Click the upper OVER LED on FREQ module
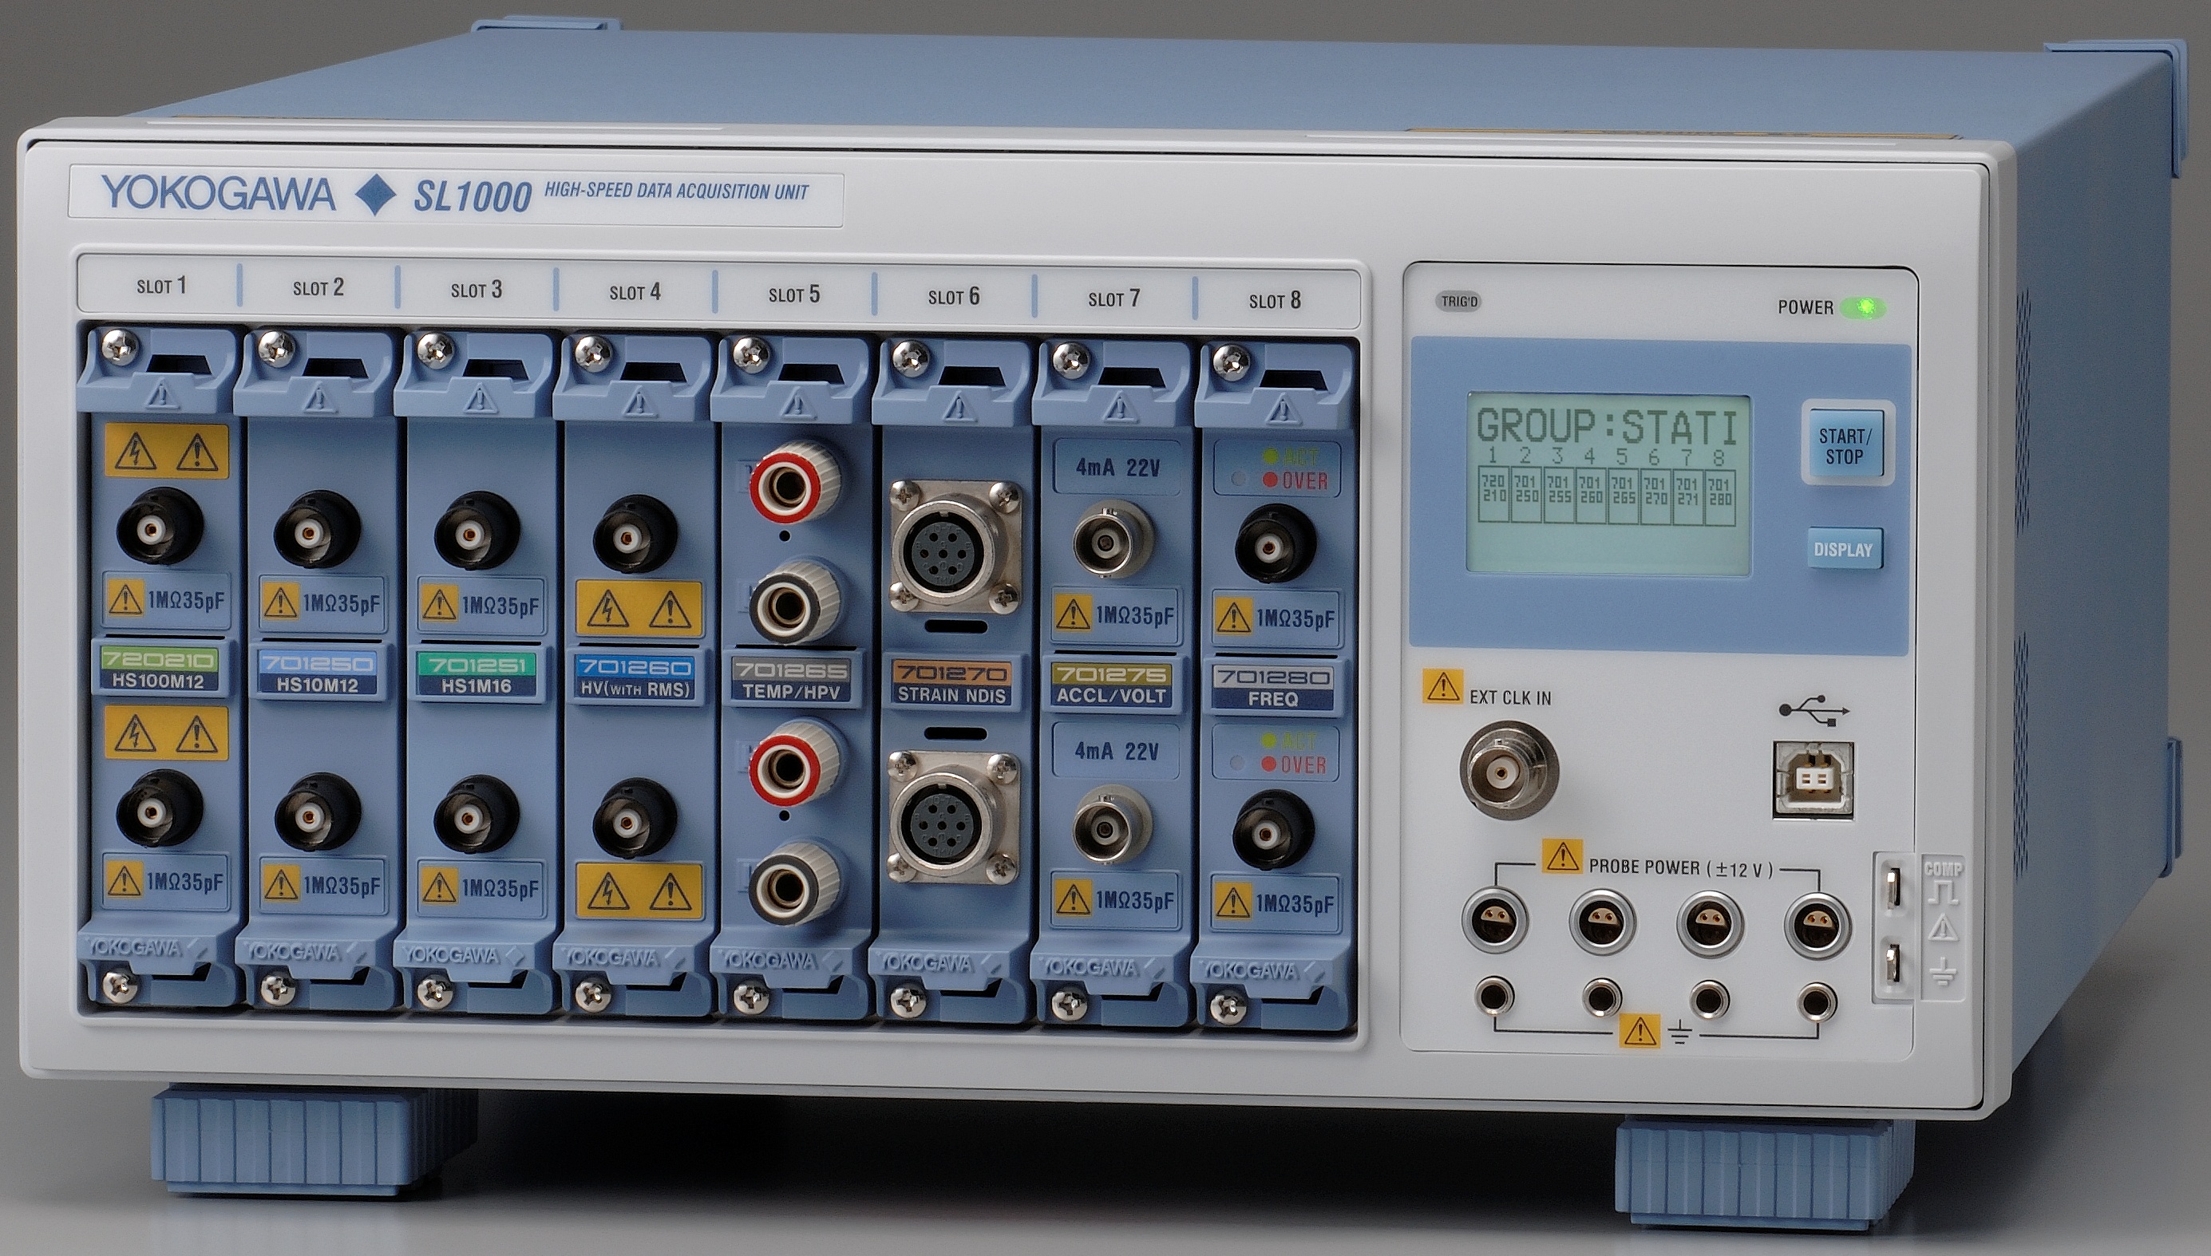Image resolution: width=2211 pixels, height=1256 pixels. tap(1270, 480)
